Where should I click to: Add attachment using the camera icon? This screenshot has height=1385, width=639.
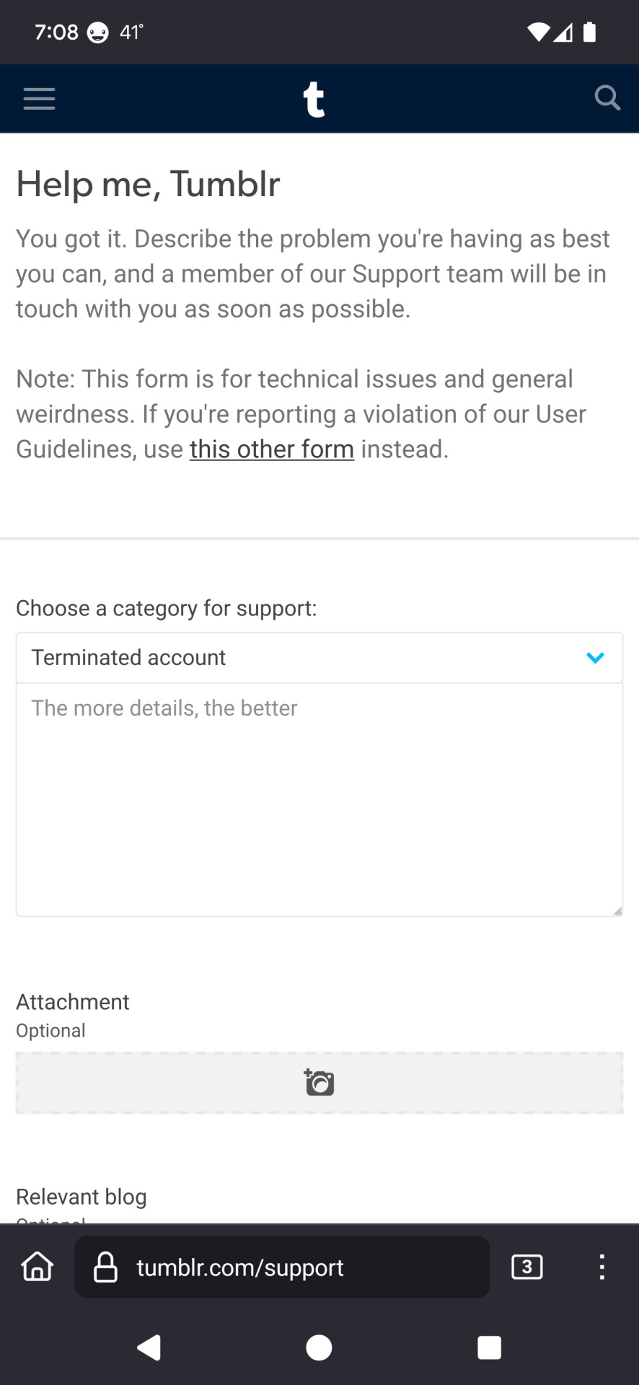click(x=319, y=1082)
